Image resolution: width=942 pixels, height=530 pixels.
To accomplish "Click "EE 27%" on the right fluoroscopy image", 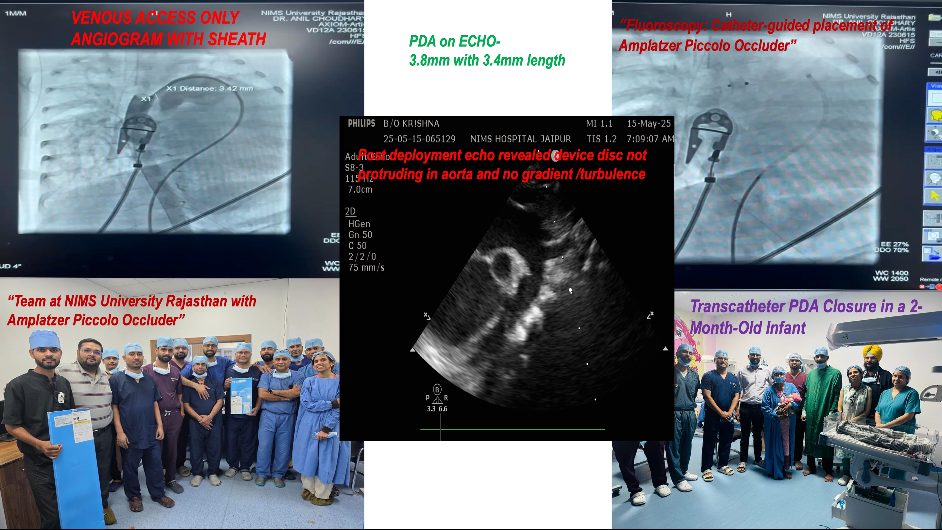I will [895, 244].
